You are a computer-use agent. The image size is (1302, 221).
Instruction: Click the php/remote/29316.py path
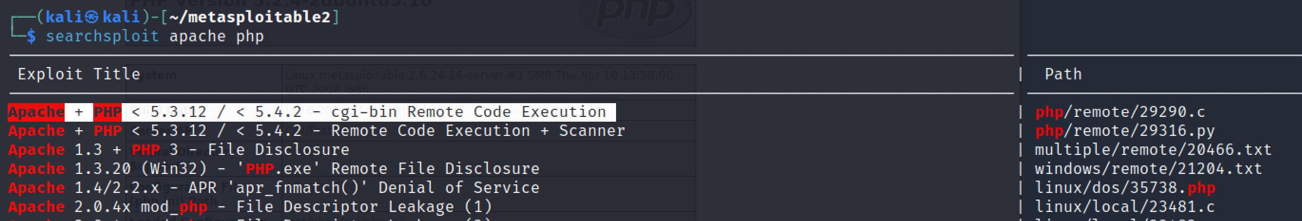pos(1125,131)
